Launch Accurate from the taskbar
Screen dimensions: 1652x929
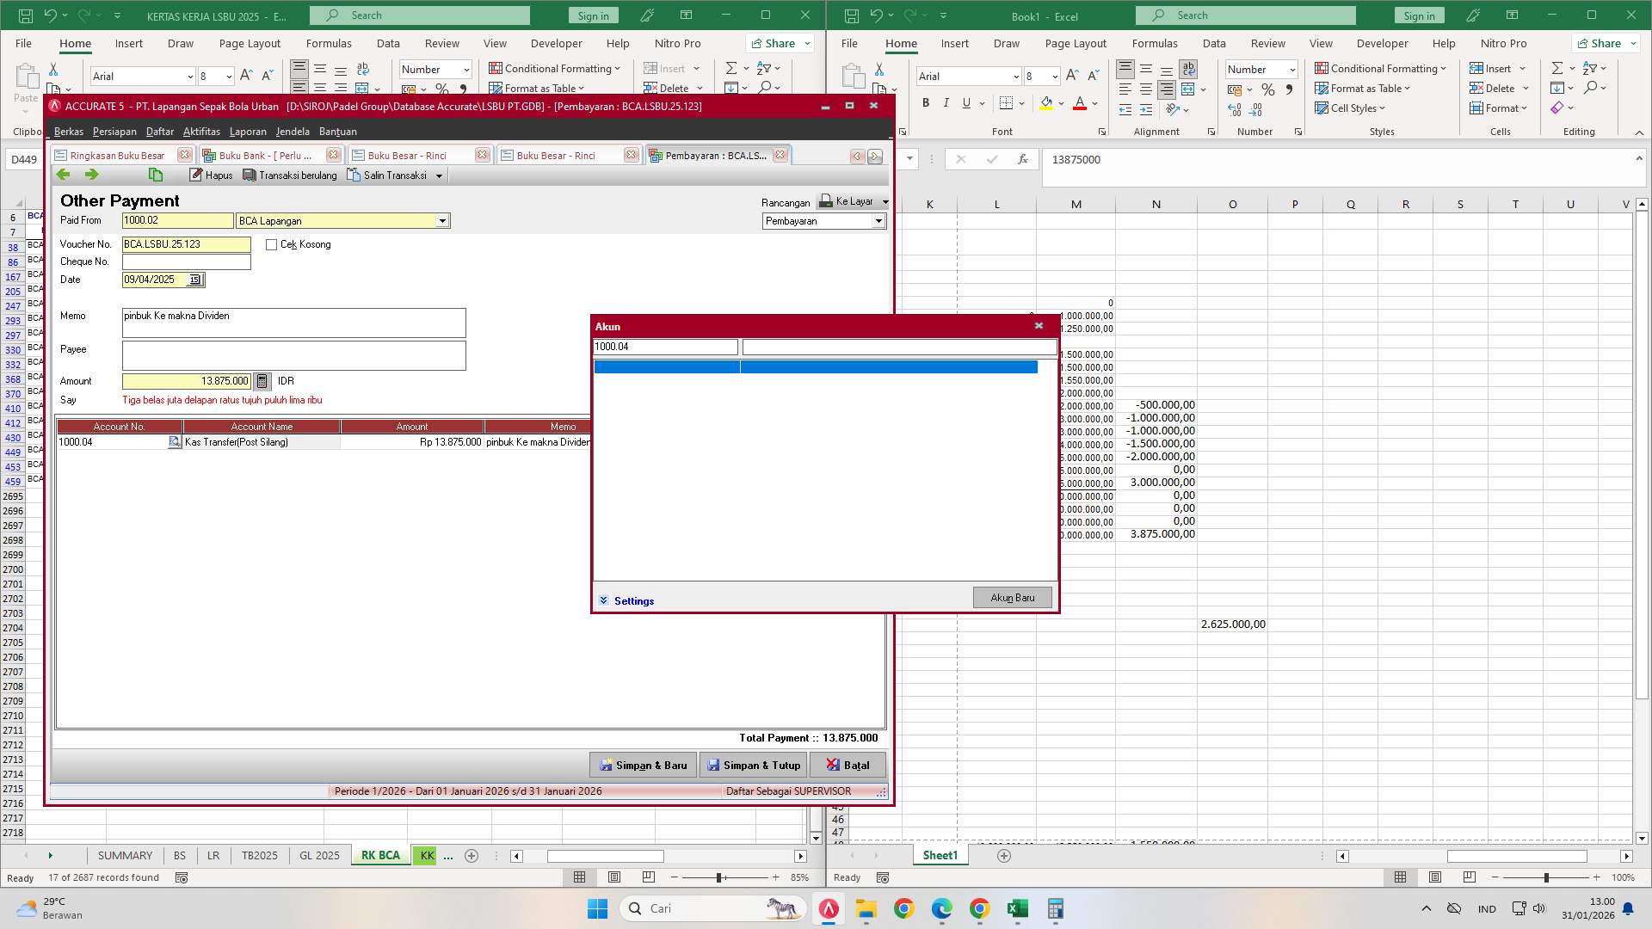(x=828, y=907)
